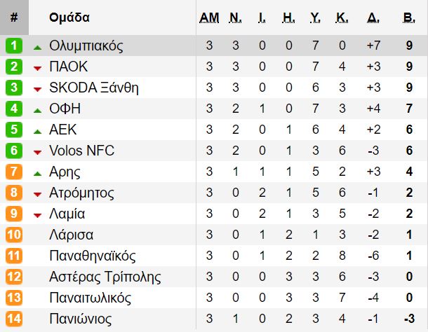Viewport: 428px width, 332px height.
Task: Open the Ολυμπιακός team link
Action: click(x=86, y=46)
